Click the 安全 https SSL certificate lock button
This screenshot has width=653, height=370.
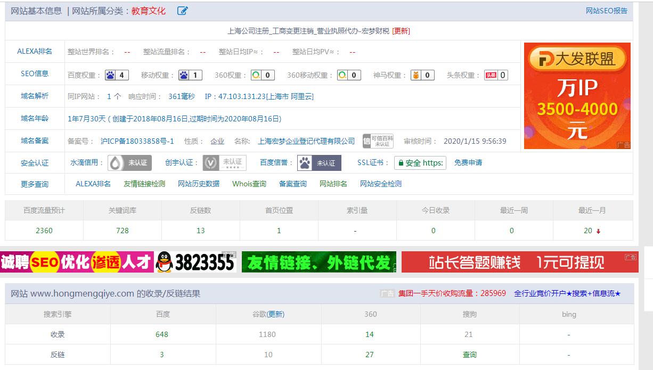(419, 162)
